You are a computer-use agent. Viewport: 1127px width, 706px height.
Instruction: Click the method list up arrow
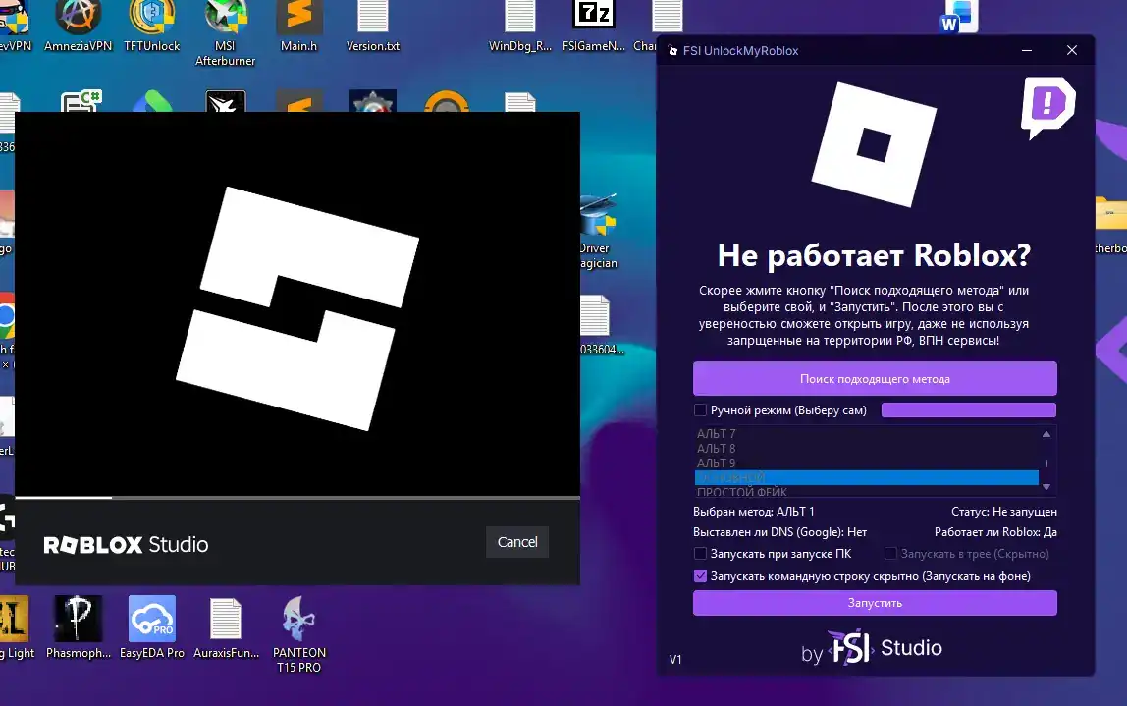click(1046, 434)
